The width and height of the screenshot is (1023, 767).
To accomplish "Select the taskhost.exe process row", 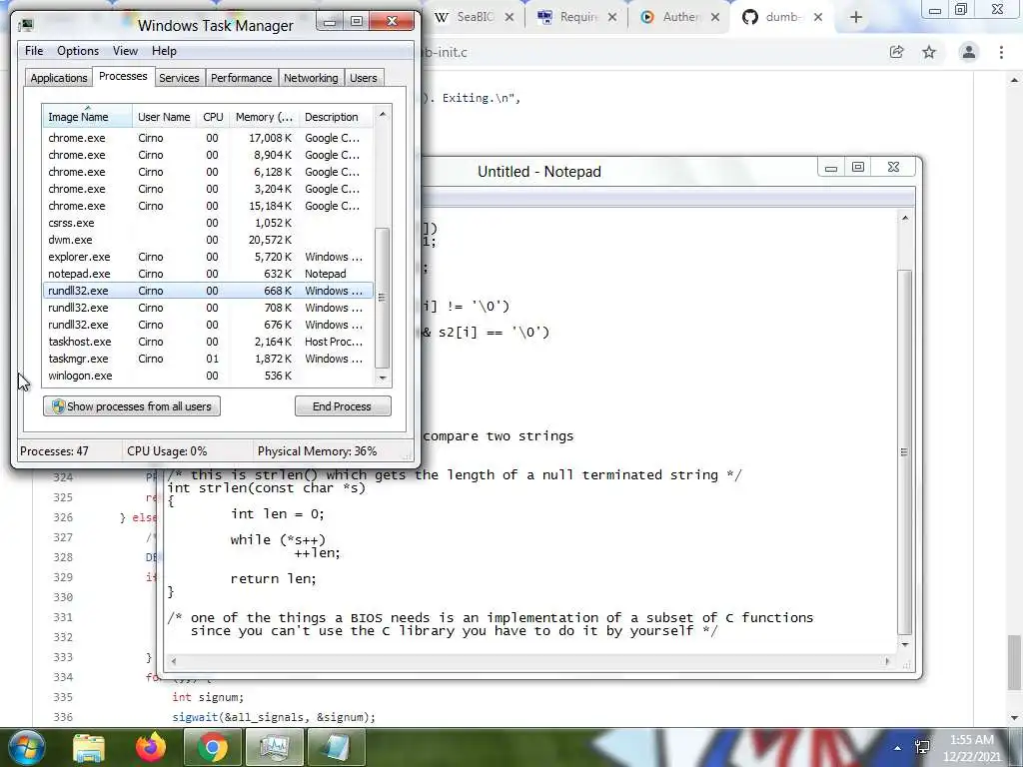I will (x=208, y=342).
